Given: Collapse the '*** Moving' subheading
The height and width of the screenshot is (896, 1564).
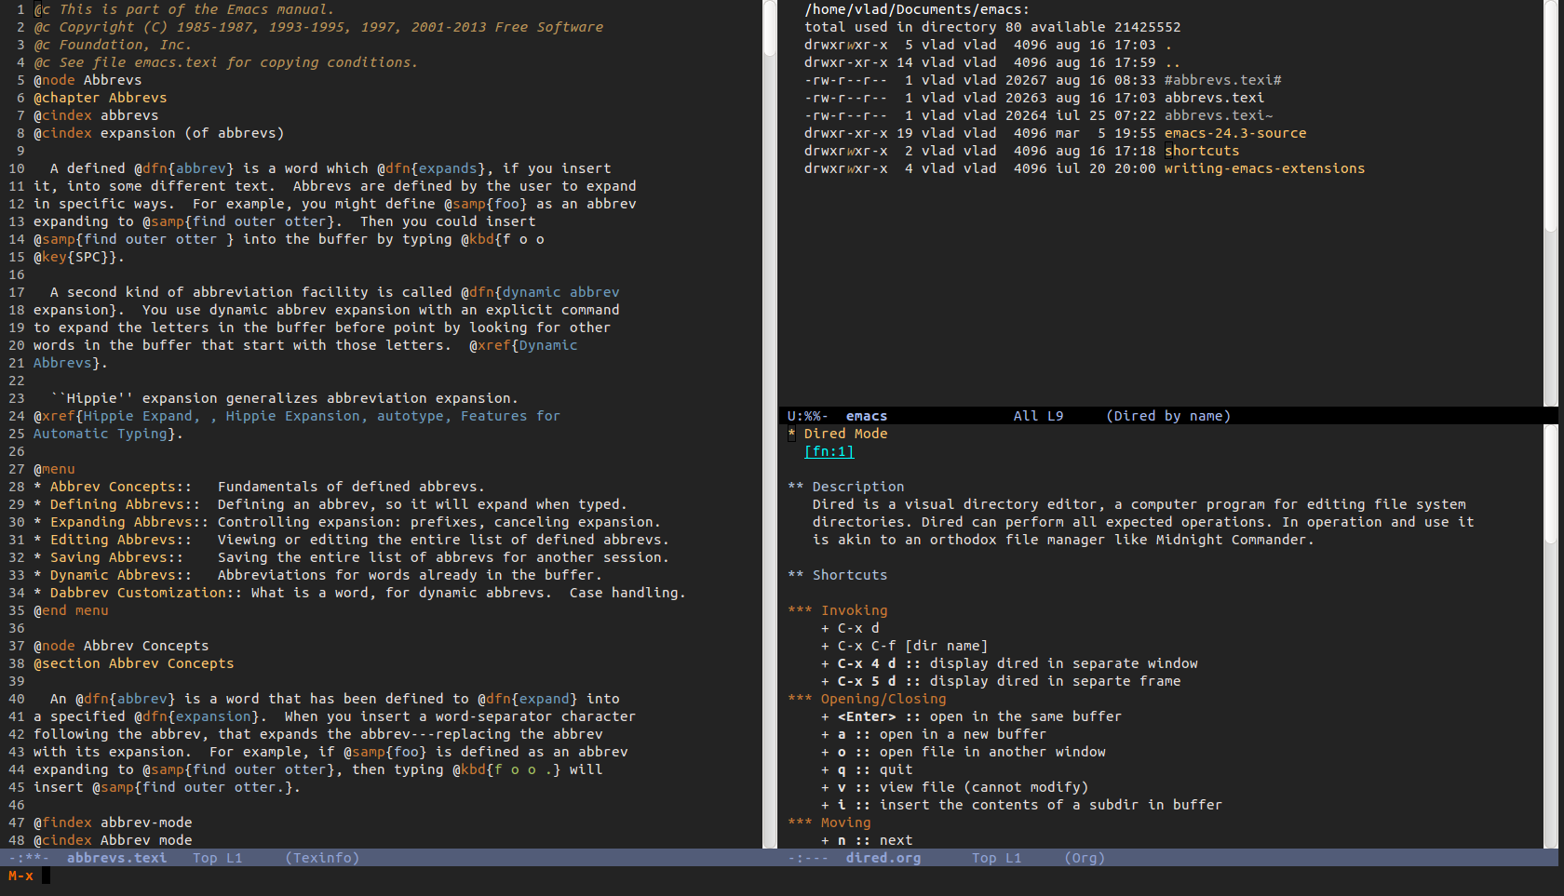Looking at the screenshot, I should tap(829, 822).
